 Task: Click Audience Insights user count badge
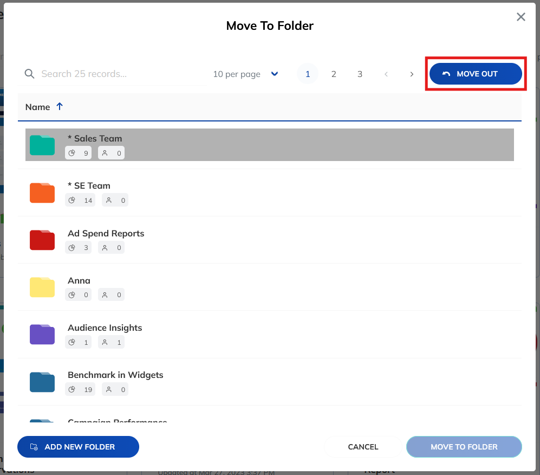point(111,342)
